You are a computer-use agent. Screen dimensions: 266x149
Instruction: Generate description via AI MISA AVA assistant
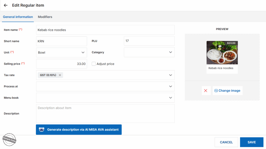[79, 130]
